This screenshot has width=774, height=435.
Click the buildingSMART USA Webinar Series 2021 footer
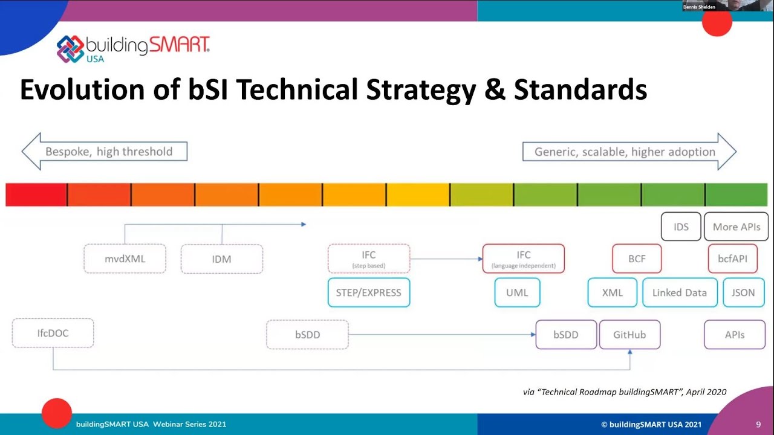tap(151, 424)
